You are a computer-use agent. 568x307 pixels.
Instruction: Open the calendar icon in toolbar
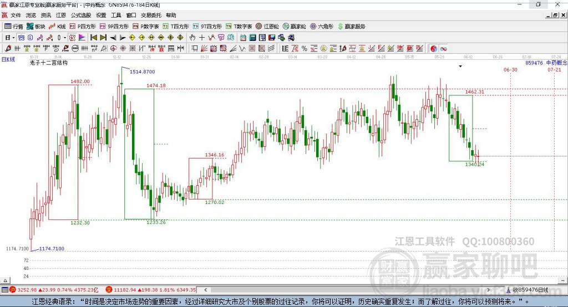pyautogui.click(x=243, y=38)
